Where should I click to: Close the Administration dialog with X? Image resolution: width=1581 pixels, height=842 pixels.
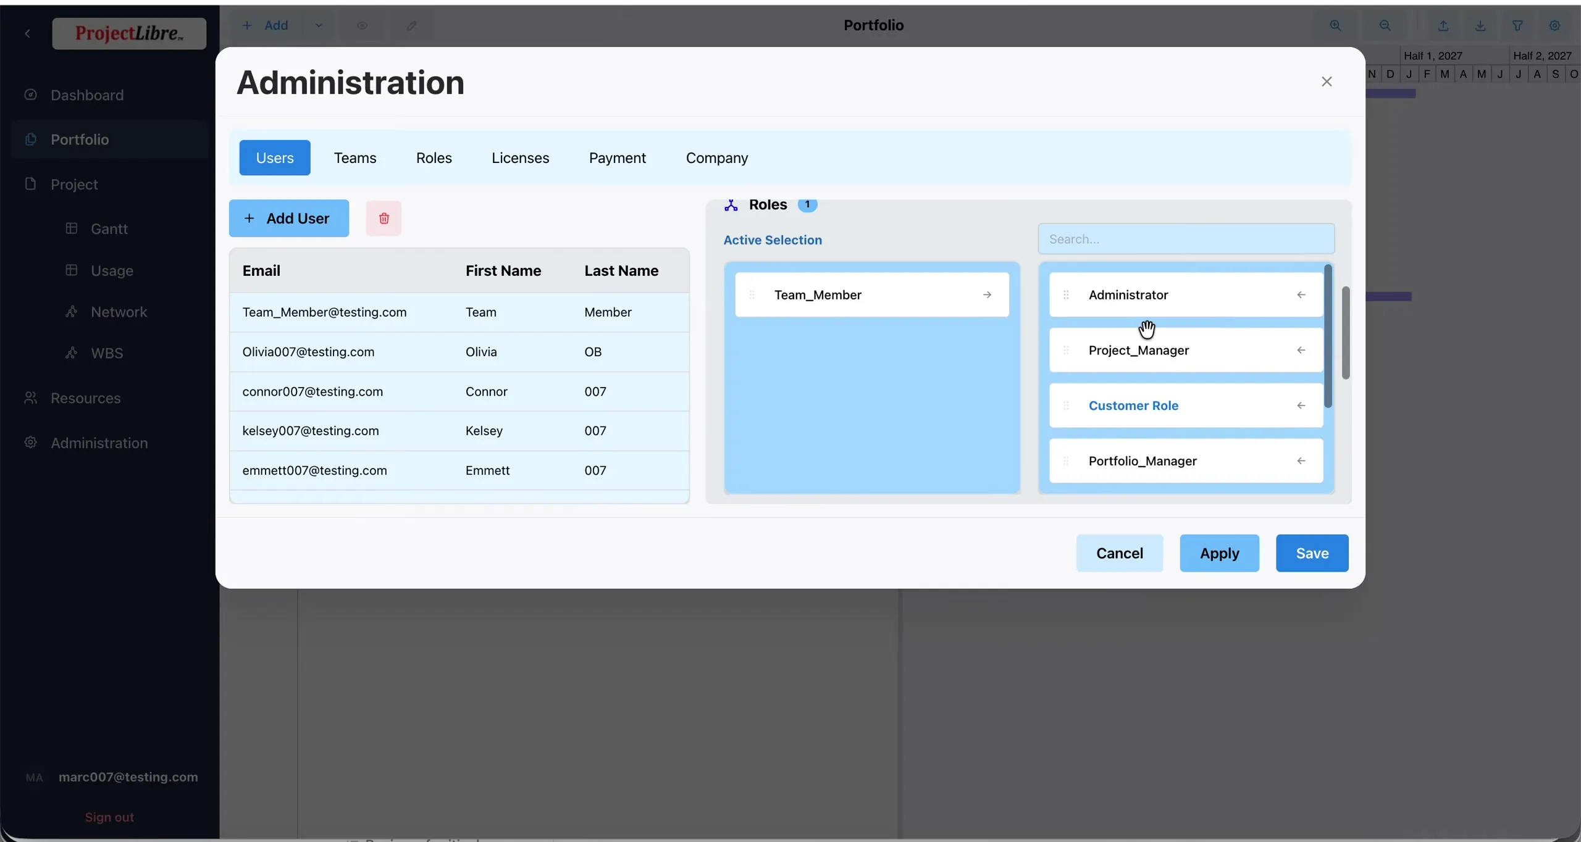pyautogui.click(x=1327, y=81)
